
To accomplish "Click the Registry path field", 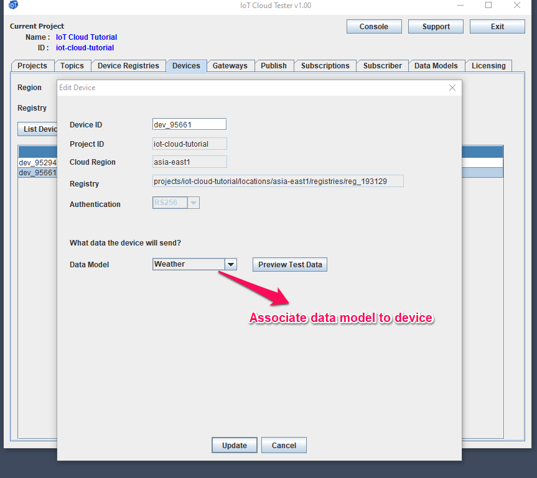I will pyautogui.click(x=278, y=181).
